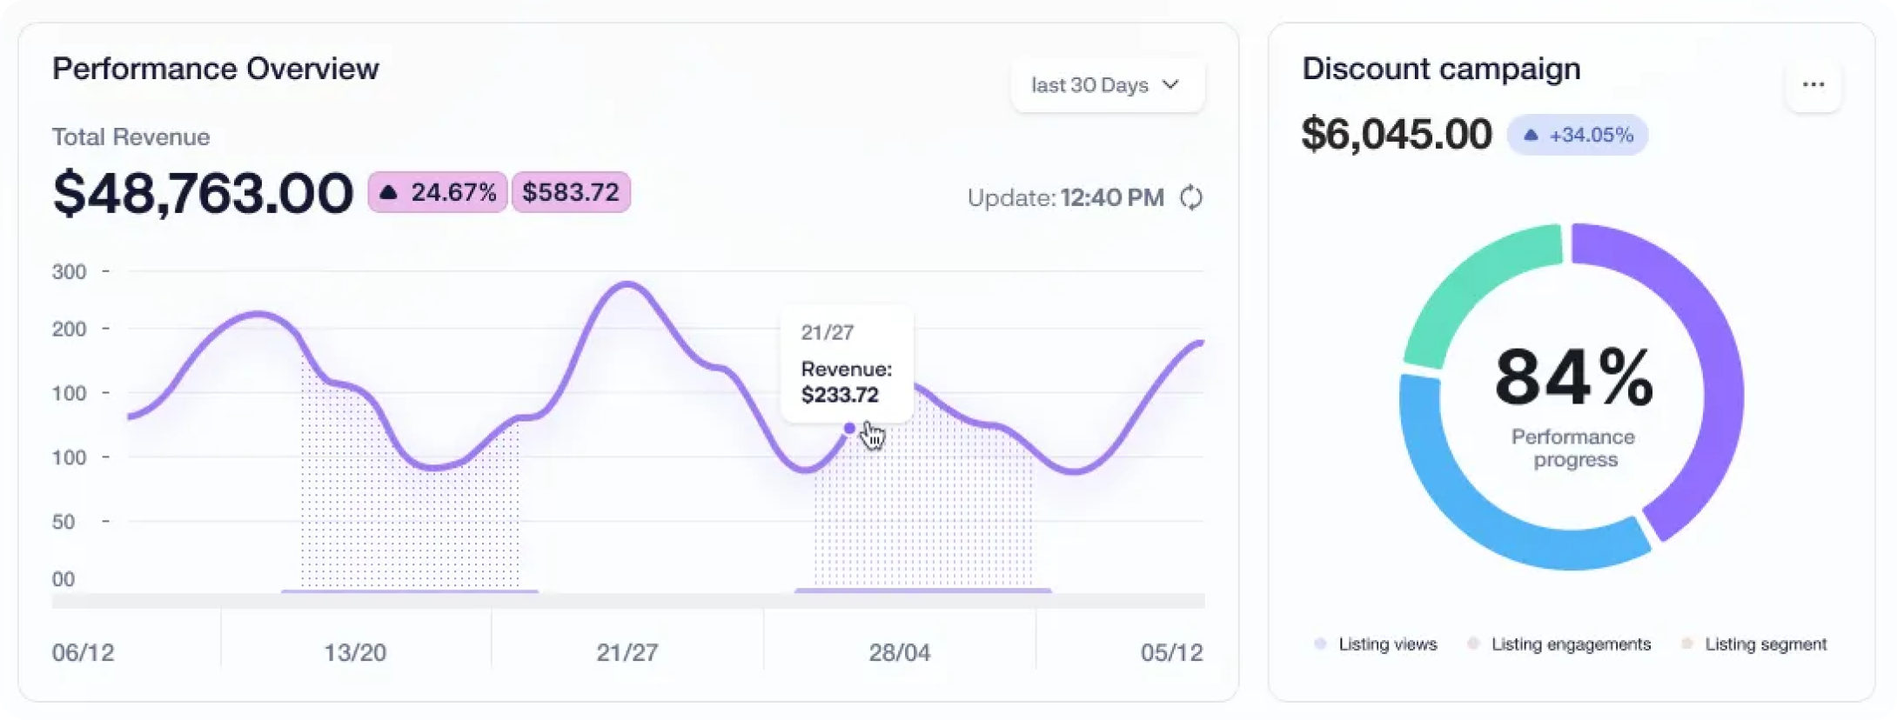The height and width of the screenshot is (720, 1897).
Task: Select the 13/20 date range
Action: point(355,652)
